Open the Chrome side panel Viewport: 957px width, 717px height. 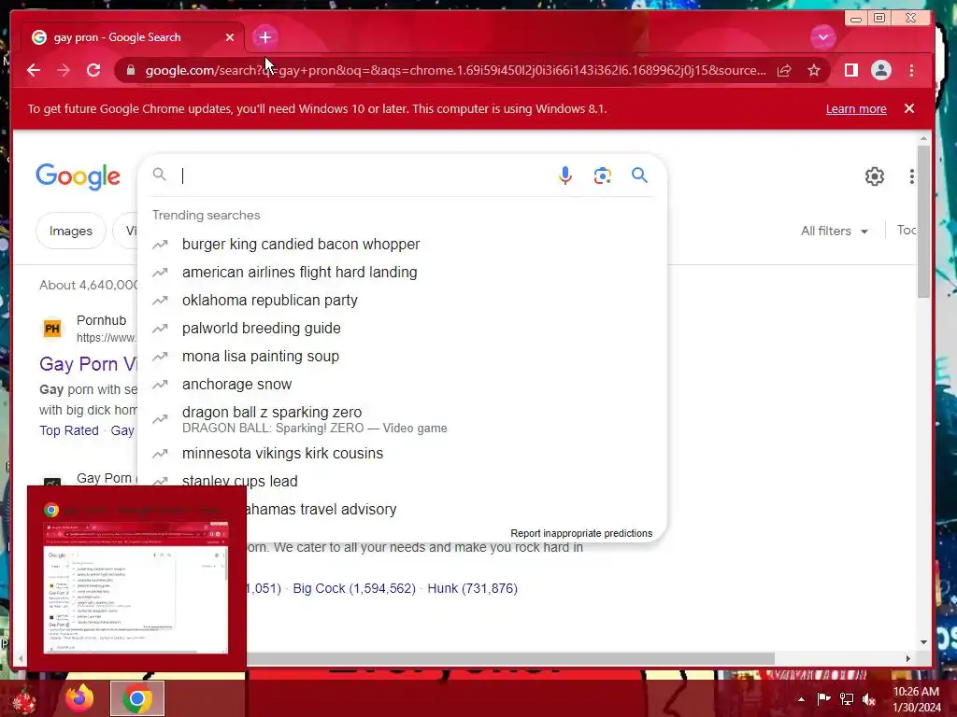click(850, 70)
